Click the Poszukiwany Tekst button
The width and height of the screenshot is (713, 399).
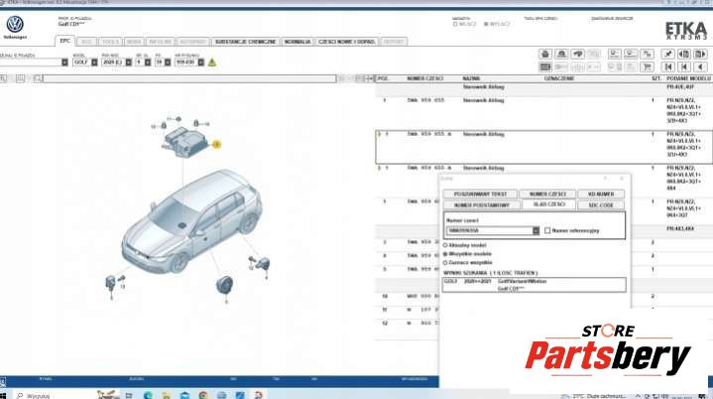click(x=478, y=194)
